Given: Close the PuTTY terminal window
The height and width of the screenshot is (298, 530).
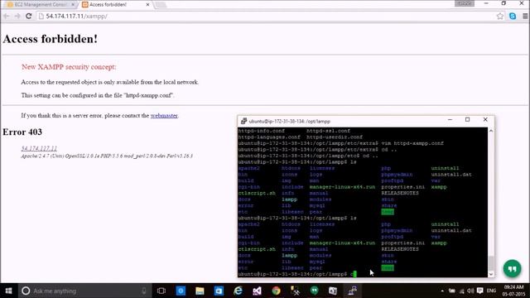Looking at the screenshot, I should (485, 119).
